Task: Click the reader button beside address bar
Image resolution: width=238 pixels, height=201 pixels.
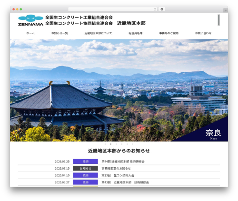Action: pos(162,10)
